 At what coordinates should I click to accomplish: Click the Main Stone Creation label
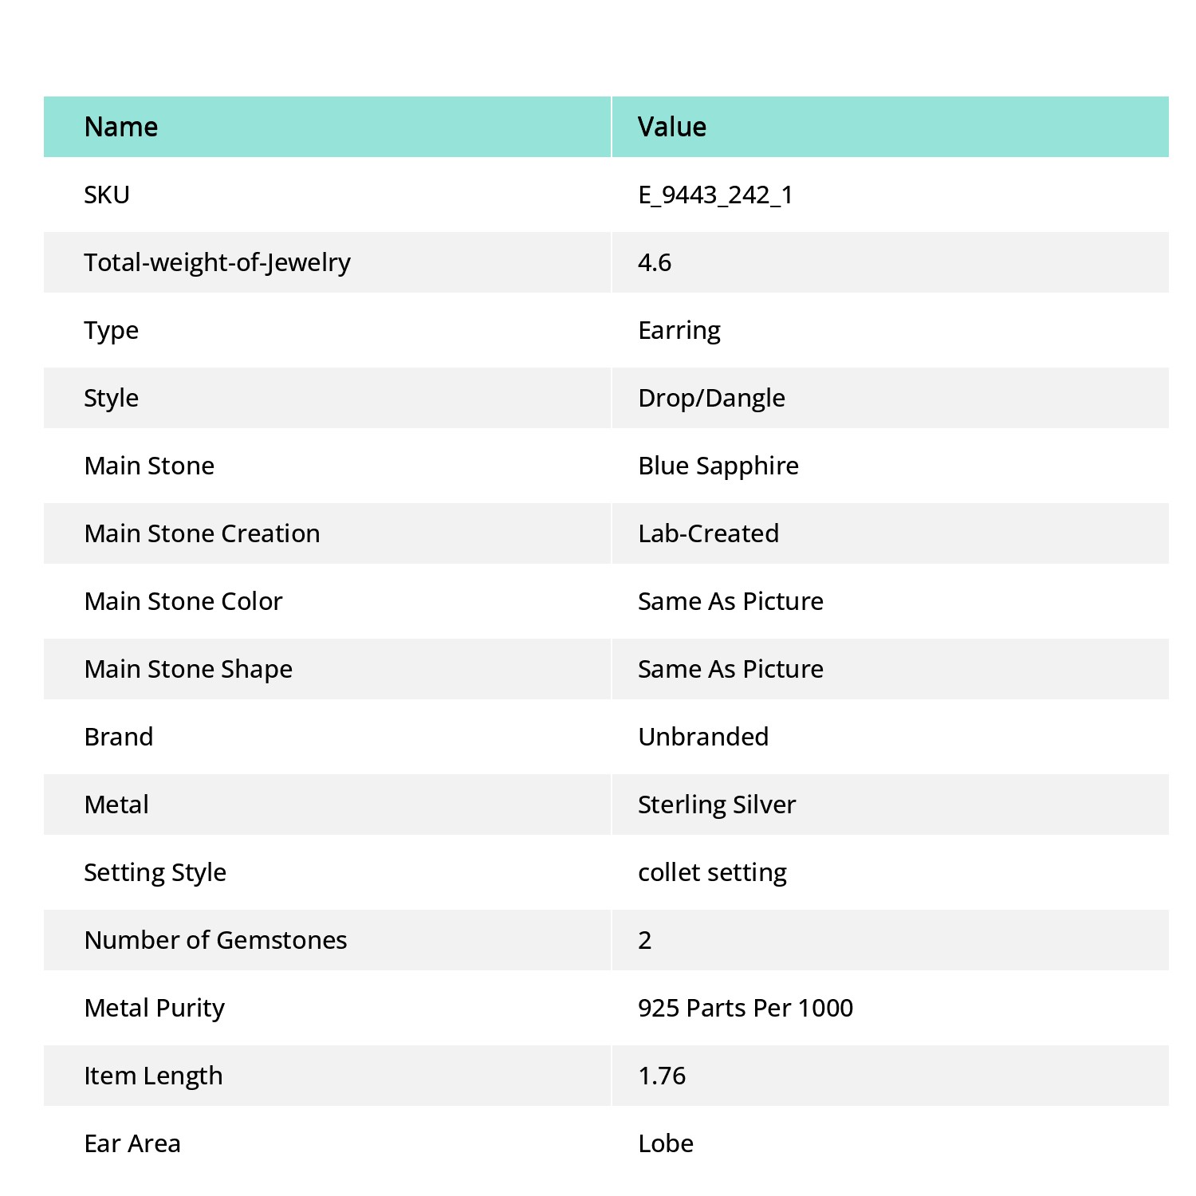click(202, 533)
